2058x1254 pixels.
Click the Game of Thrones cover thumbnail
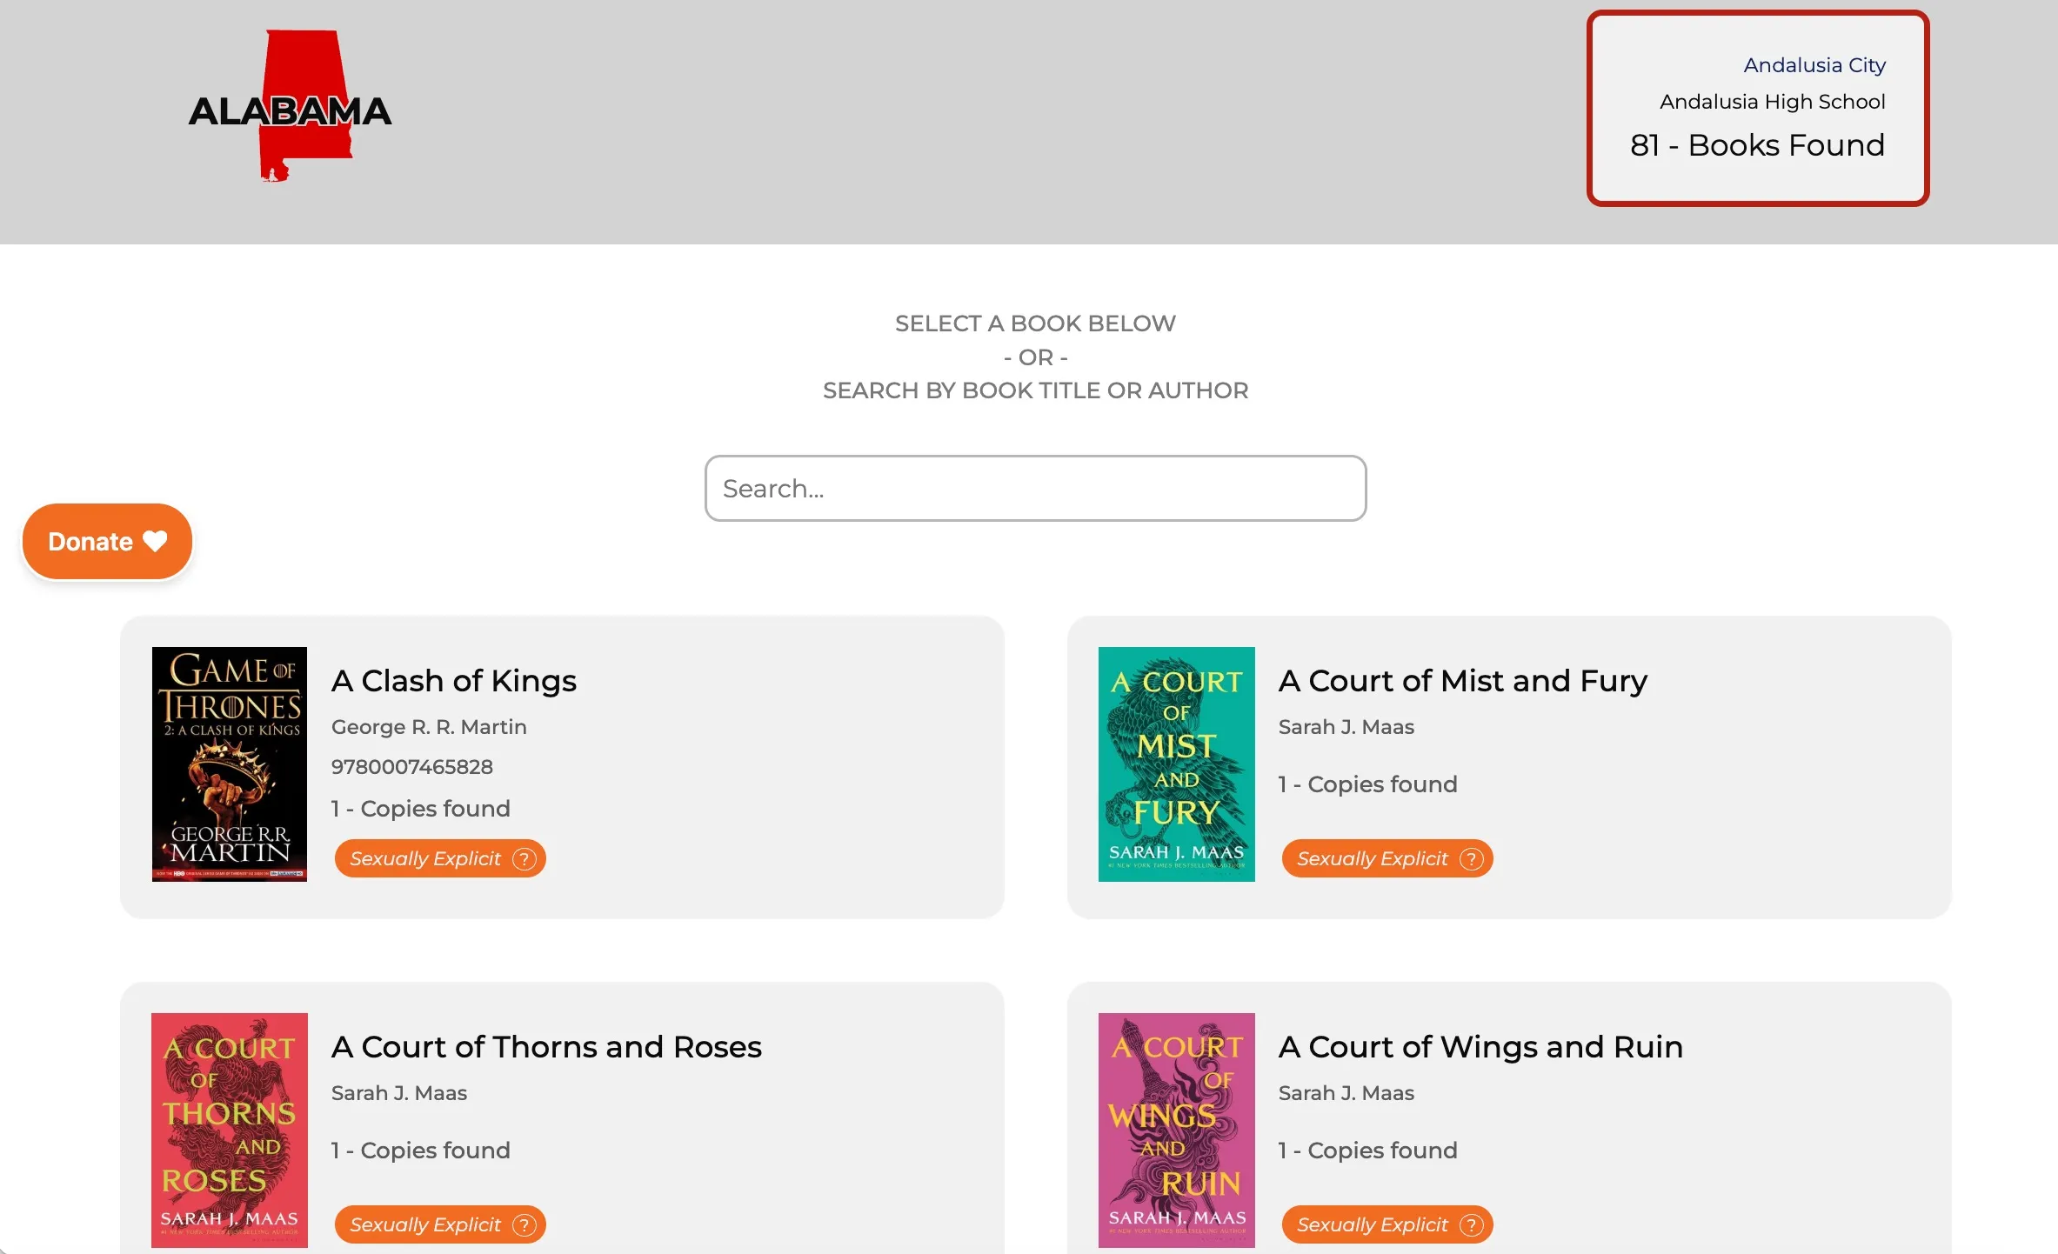(x=228, y=764)
